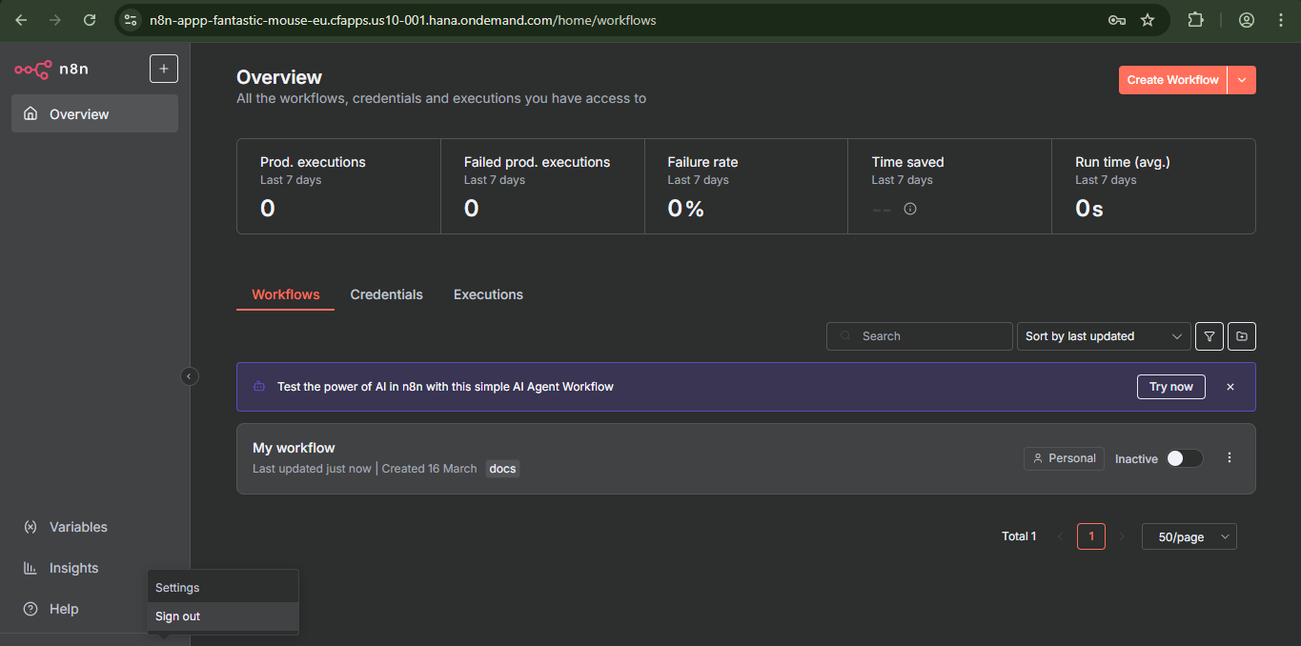Dismiss the AI Agent Workflow banner
Viewport: 1301px width, 646px height.
[x=1230, y=387]
